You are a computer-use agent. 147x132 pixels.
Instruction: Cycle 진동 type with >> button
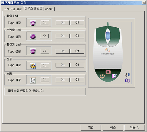(x=45, y=66)
